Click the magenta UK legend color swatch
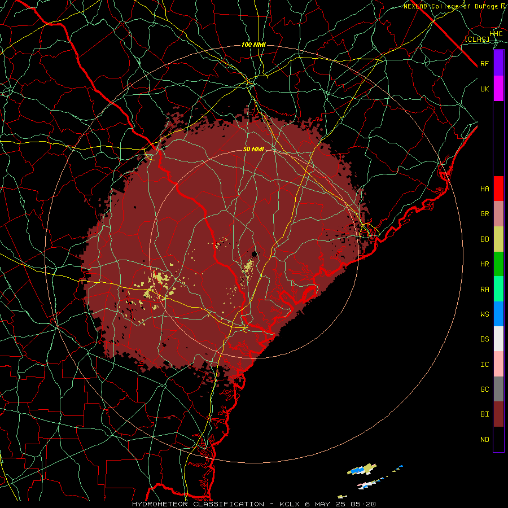The width and height of the screenshot is (508, 508). (498, 89)
